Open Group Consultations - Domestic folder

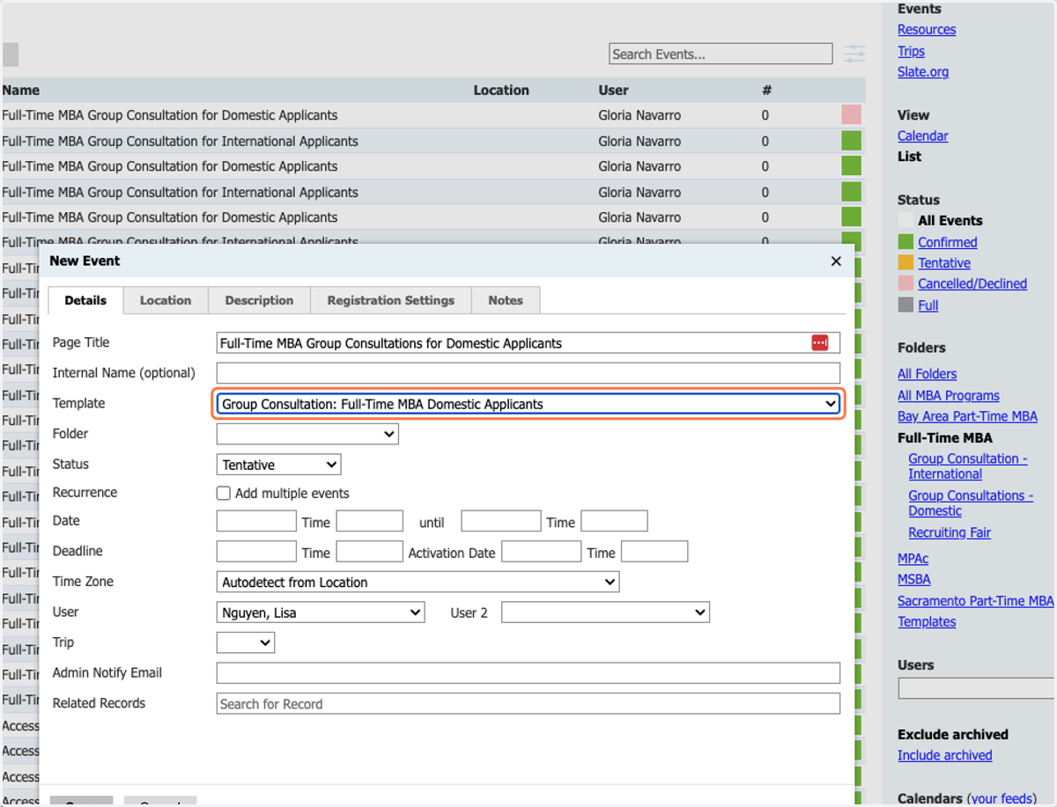click(971, 503)
